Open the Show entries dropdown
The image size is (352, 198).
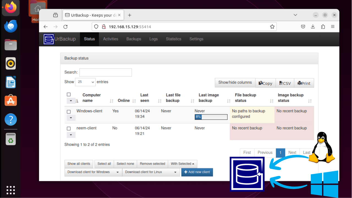[85, 82]
